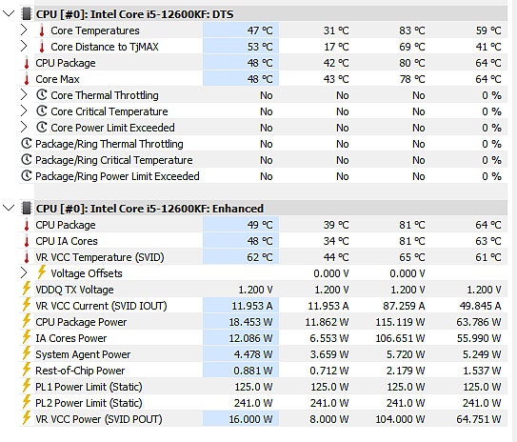The image size is (517, 442).
Task: Select the 'VR VCC Temperature (SVID)' label
Action: [100, 257]
